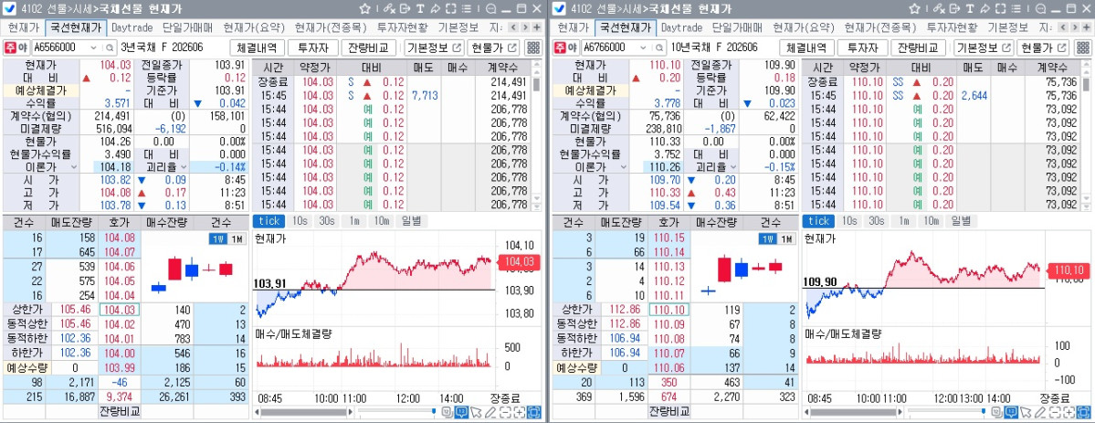This screenshot has width=1095, height=423.
Task: Open 기본정보 external link in left window
Action: [x=435, y=48]
